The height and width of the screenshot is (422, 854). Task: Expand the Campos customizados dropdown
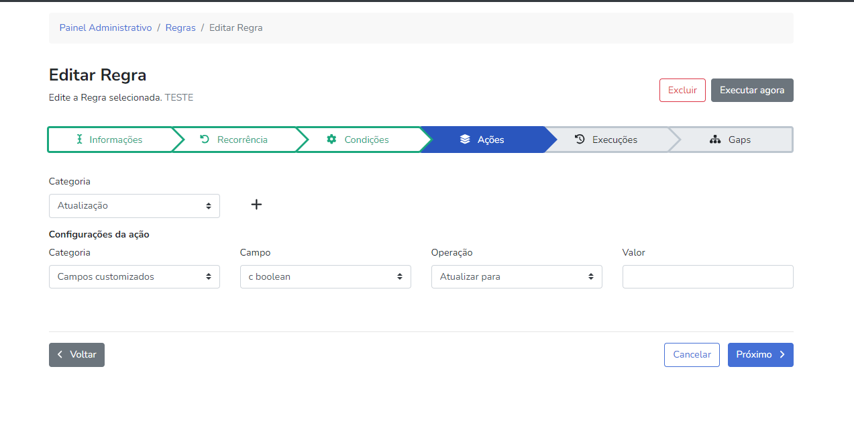click(134, 277)
